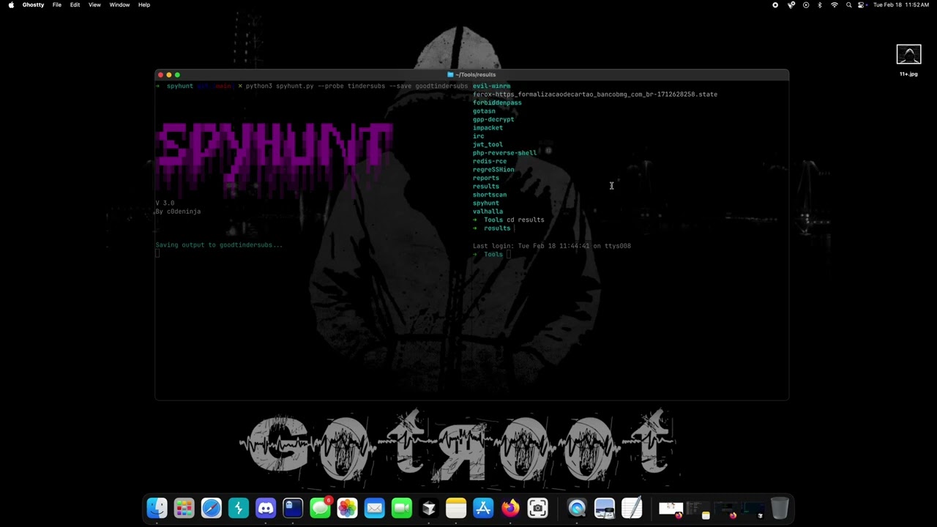Viewport: 937px width, 527px height.
Task: Click the date and time in menu bar
Action: [x=901, y=5]
